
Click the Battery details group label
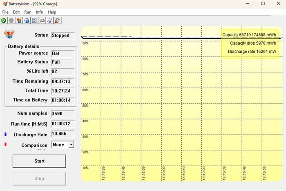(x=23, y=46)
